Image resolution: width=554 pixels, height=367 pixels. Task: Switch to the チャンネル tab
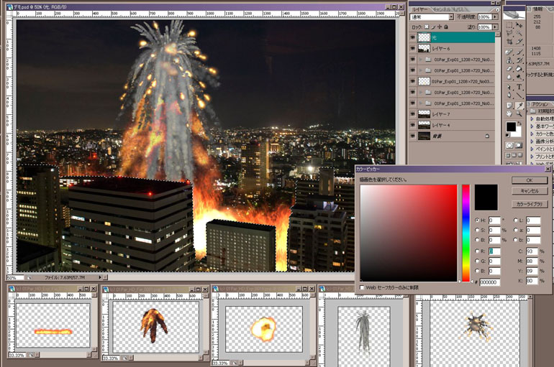click(442, 9)
